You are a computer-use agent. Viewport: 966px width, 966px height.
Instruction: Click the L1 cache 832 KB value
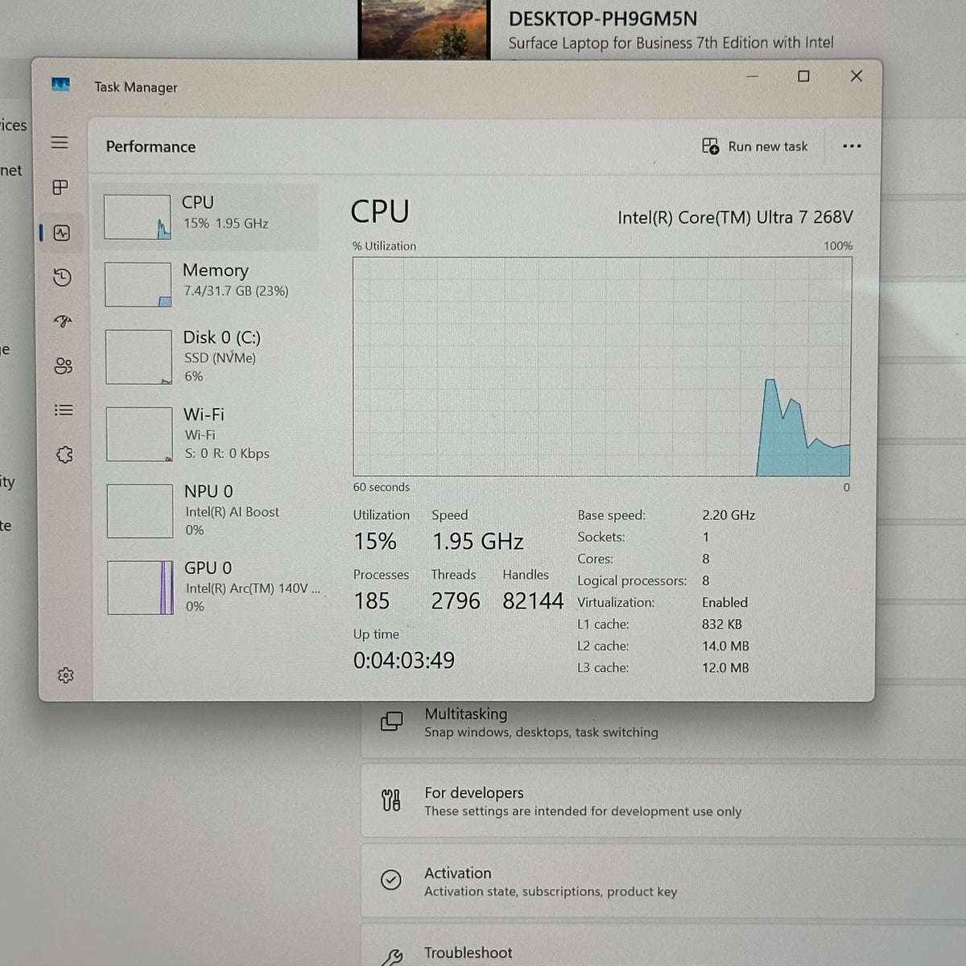pos(722,624)
